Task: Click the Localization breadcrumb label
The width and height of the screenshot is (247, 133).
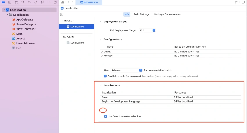Action: click(71, 8)
